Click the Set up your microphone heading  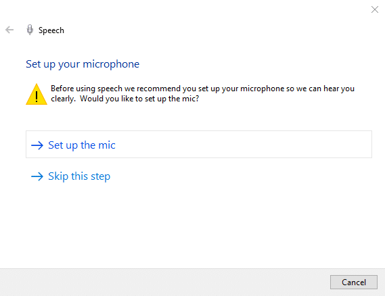(83, 64)
